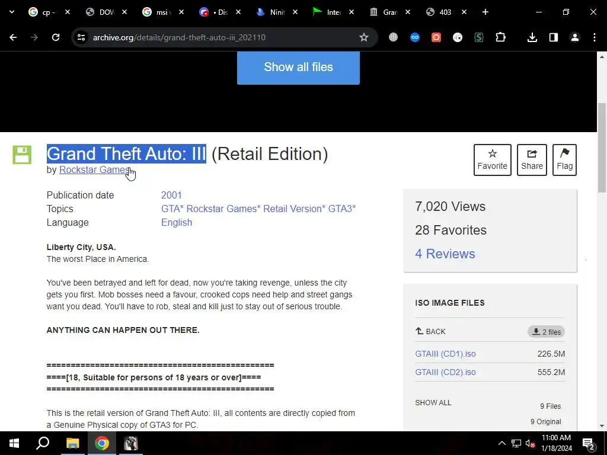Image resolution: width=607 pixels, height=455 pixels.
Task: Open the notification center icon
Action: 589,444
